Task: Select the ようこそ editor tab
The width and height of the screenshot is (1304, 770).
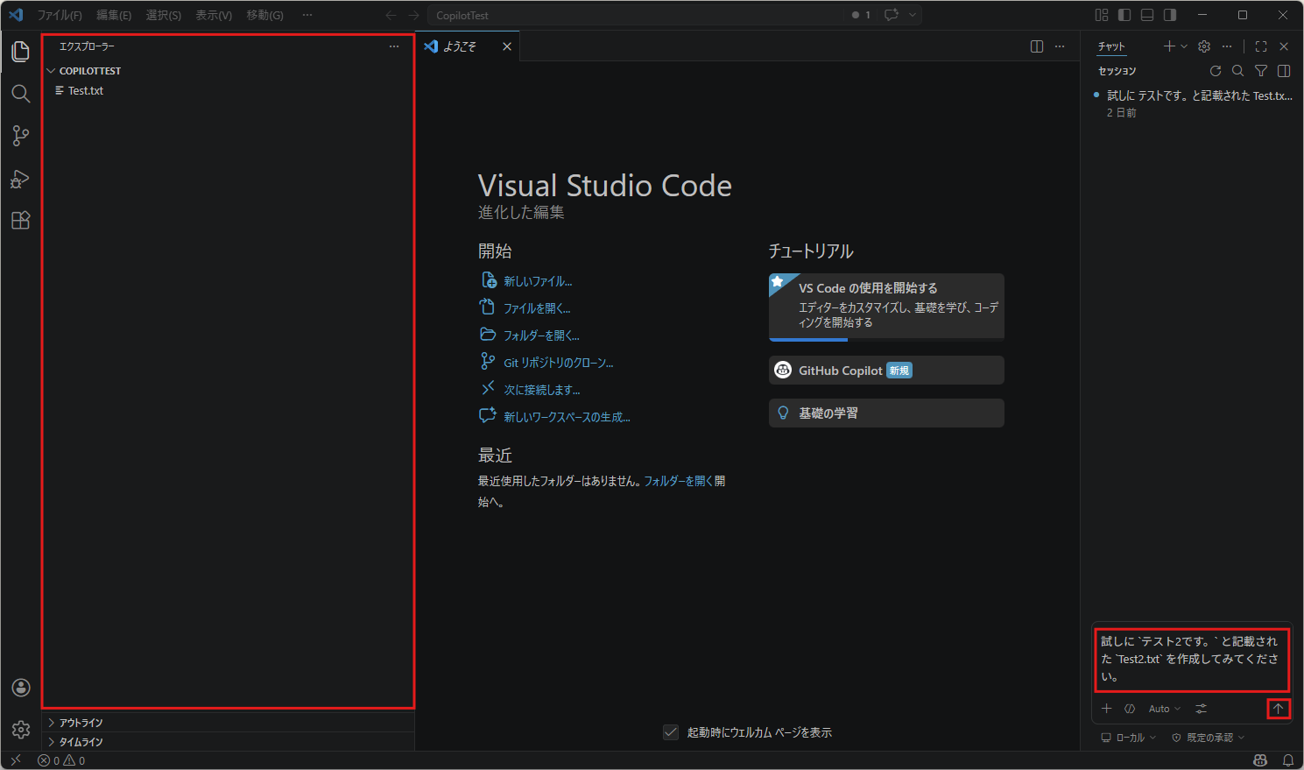Action: (x=460, y=46)
